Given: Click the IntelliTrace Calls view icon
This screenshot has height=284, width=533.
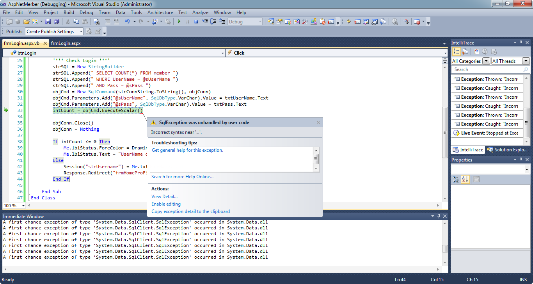Looking at the screenshot, I should [x=465, y=51].
